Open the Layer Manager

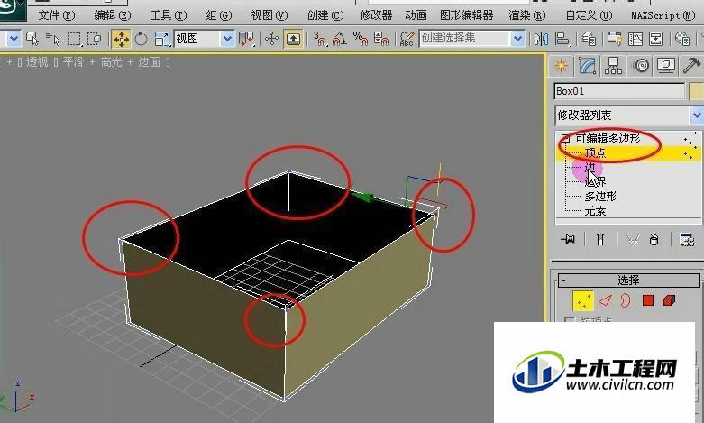tap(589, 39)
